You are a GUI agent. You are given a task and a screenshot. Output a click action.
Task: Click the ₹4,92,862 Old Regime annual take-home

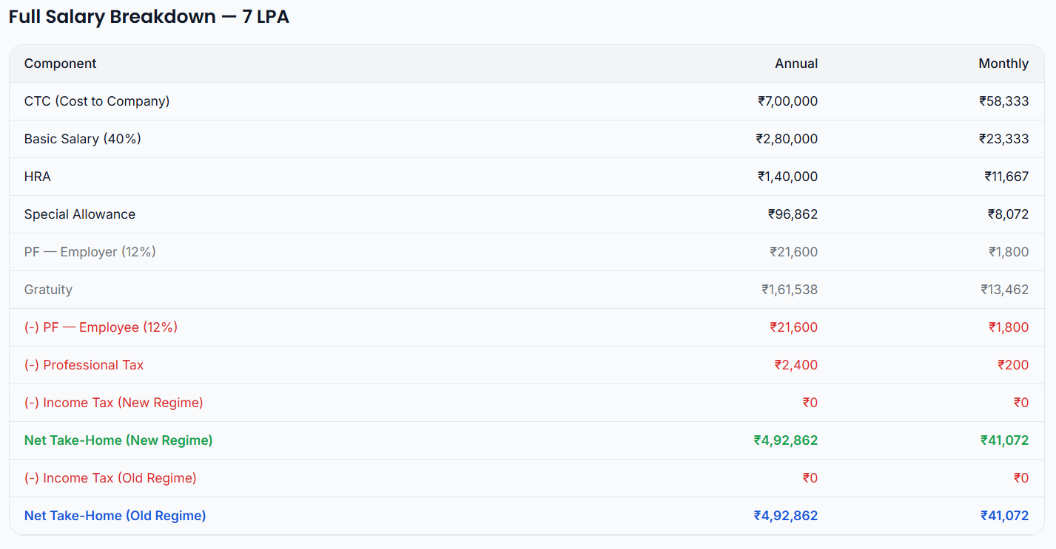(x=786, y=516)
